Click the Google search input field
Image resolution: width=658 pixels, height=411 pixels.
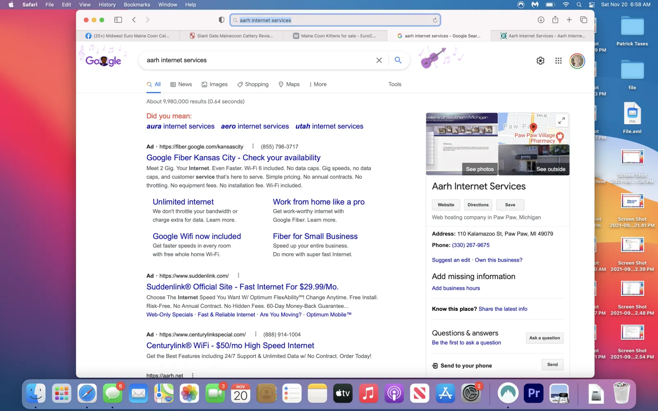259,60
